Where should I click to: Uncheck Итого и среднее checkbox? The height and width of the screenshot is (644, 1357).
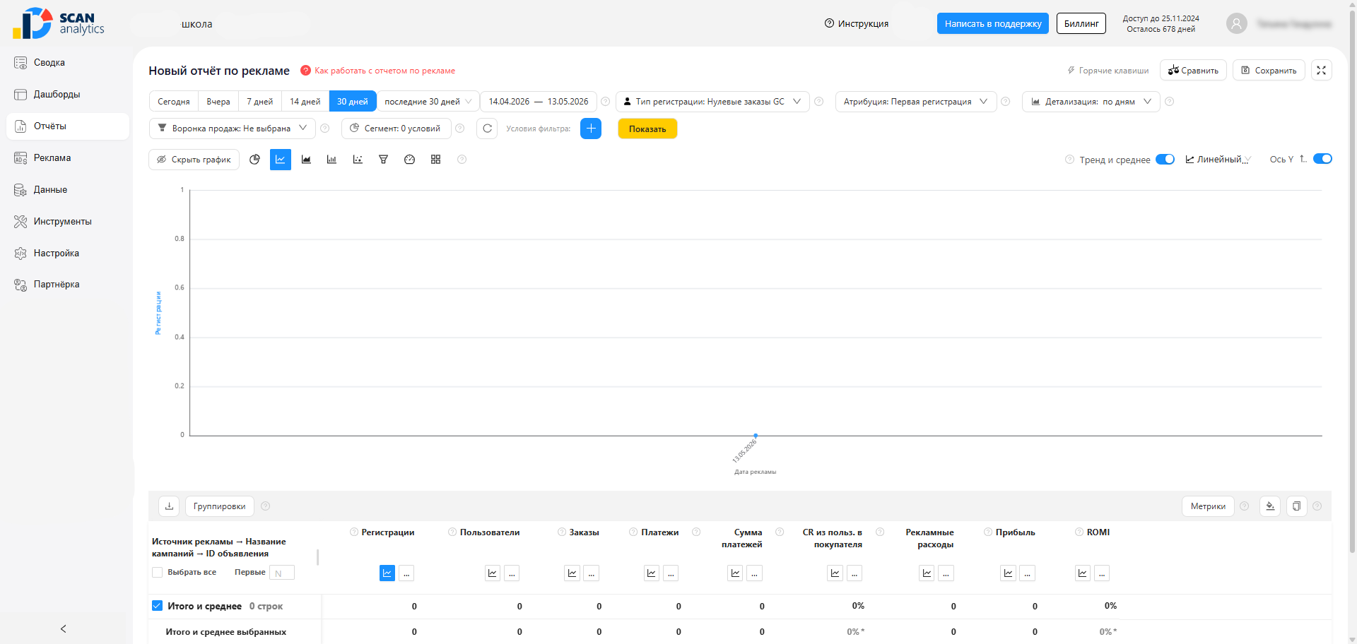pyautogui.click(x=157, y=606)
